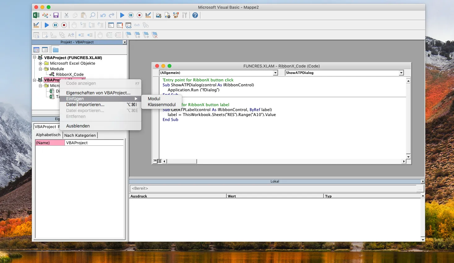Click the Find magnifying glass icon
This screenshot has width=454, height=263.
click(x=92, y=15)
